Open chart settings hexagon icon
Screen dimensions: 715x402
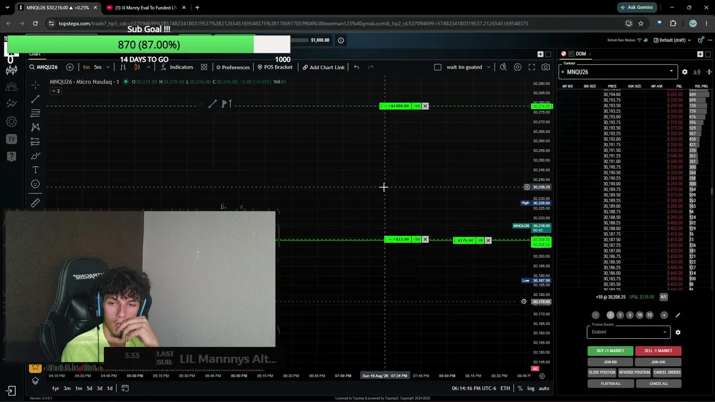click(517, 67)
